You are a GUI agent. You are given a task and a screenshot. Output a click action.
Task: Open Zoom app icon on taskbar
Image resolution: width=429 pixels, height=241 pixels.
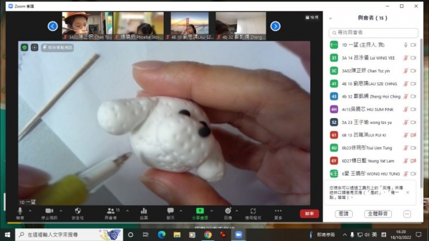[x=239, y=235]
